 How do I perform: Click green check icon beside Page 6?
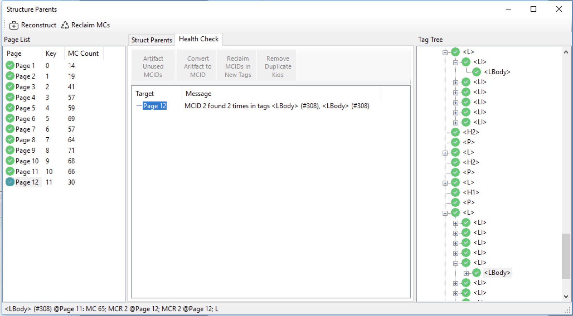coord(10,118)
